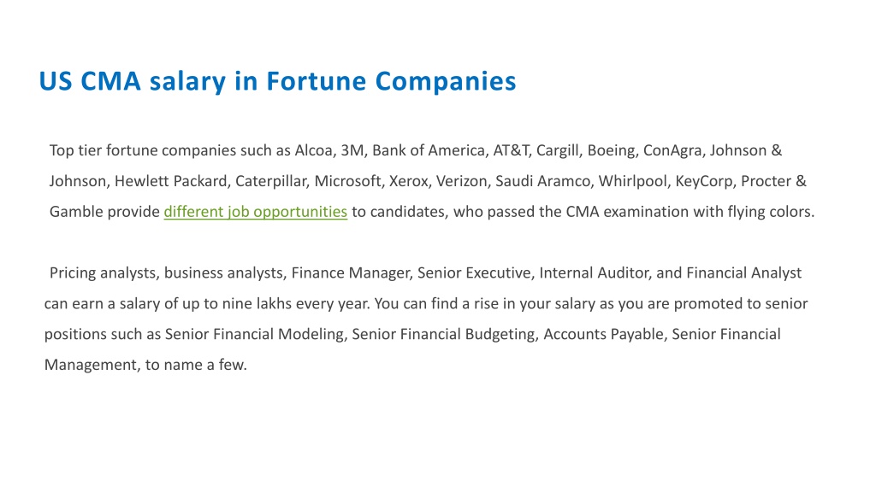Open the 'different job opportunities' hyperlink
This screenshot has height=492, width=876.
255,212
